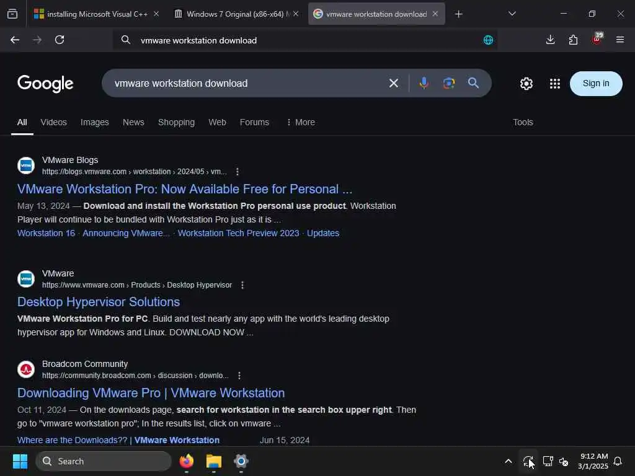Switch to installing Microsoft Visual C++ tab
The width and height of the screenshot is (635, 476).
click(91, 14)
